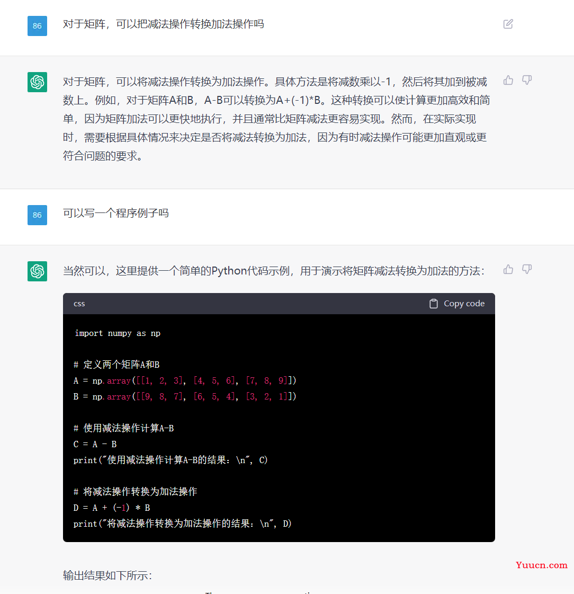The width and height of the screenshot is (574, 594).
Task: Click the line 'D = A + (-1) * B'
Action: [x=112, y=508]
